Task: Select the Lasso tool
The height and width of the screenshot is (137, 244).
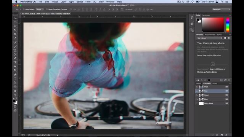Action: (x=15, y=26)
